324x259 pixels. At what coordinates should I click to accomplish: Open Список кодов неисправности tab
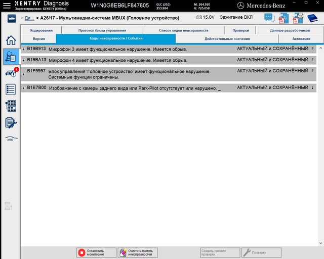(183, 30)
